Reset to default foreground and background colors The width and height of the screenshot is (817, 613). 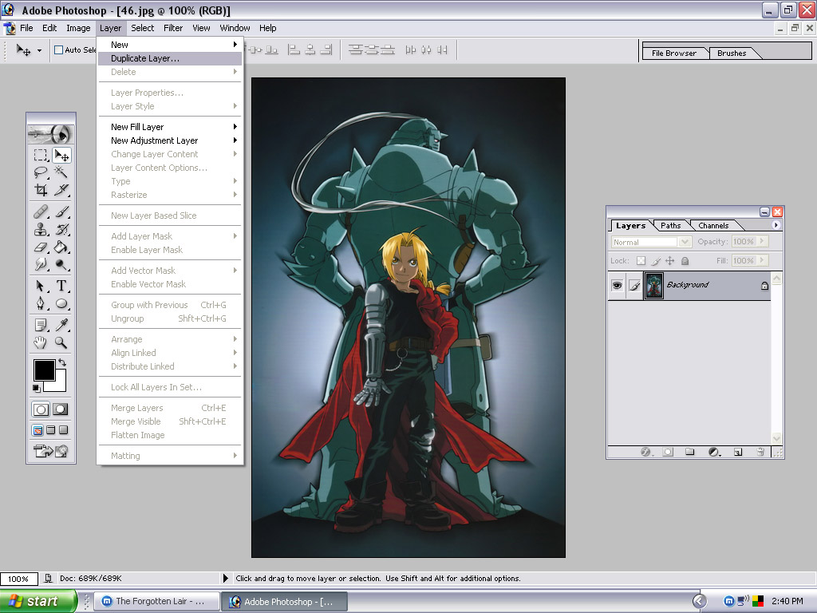pos(36,389)
